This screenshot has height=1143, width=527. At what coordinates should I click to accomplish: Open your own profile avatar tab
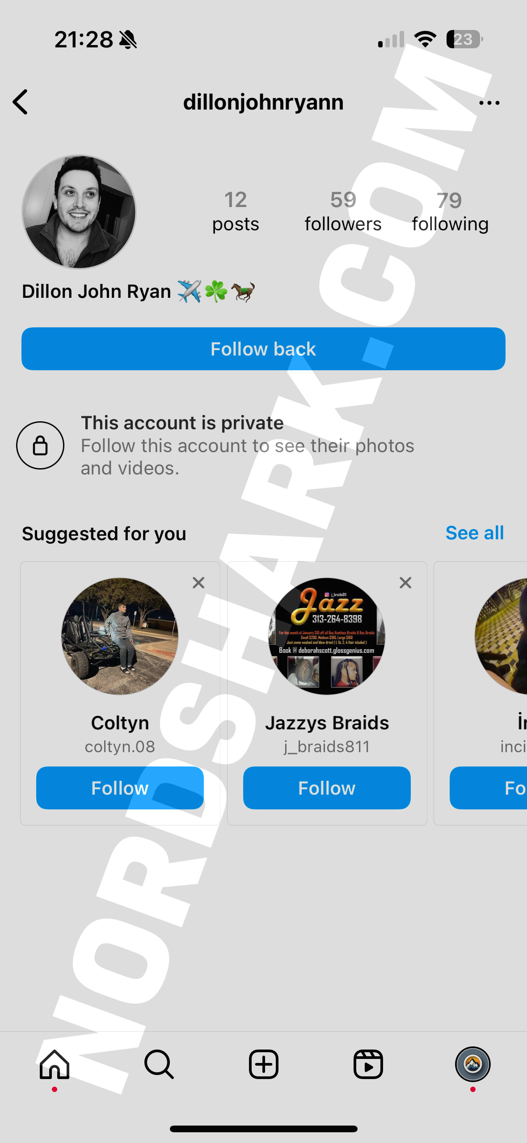click(x=472, y=1064)
